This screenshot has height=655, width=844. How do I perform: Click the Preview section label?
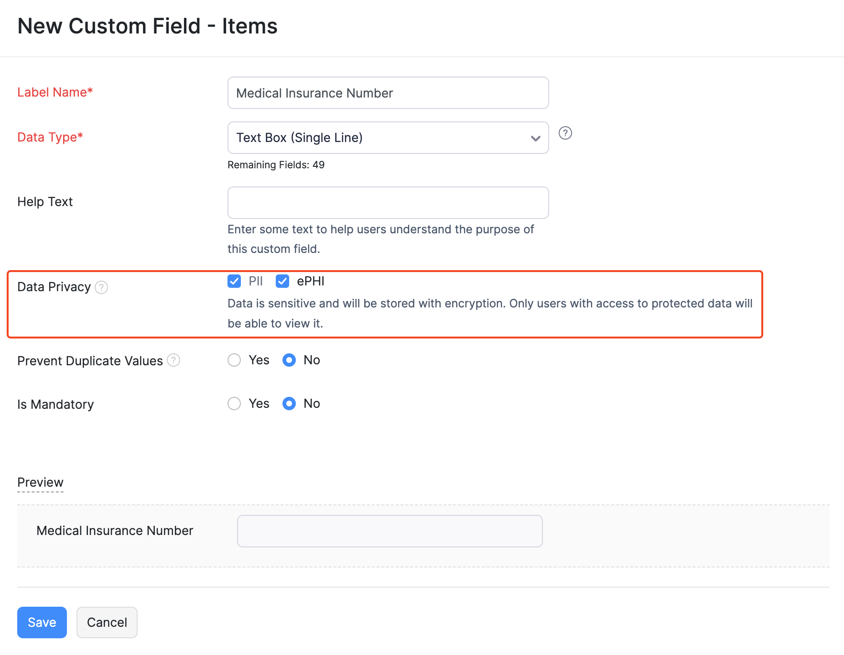[40, 482]
